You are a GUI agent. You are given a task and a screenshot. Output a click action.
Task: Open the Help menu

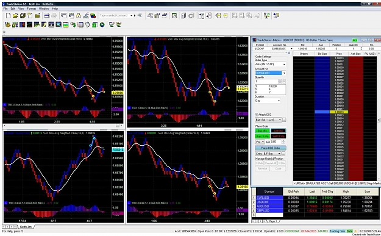[x=55, y=9]
